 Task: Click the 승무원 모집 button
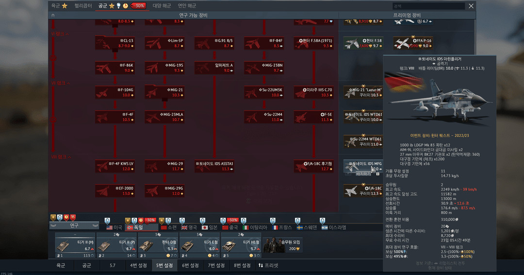(282, 245)
